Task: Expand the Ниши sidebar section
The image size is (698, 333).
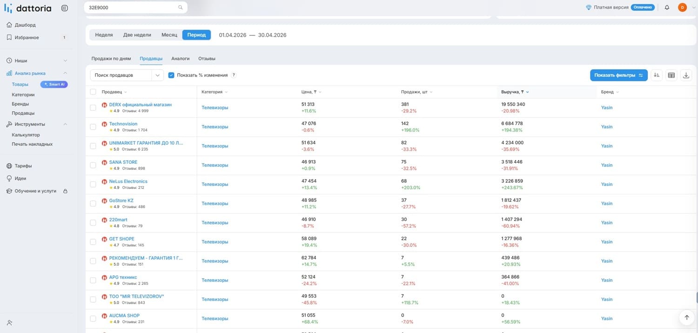Action: (65, 61)
